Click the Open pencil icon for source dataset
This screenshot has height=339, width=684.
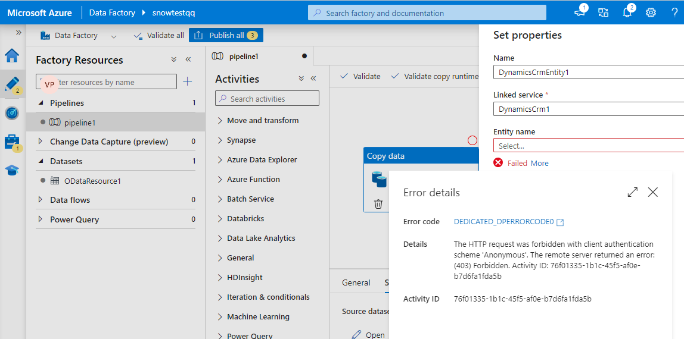(x=356, y=334)
